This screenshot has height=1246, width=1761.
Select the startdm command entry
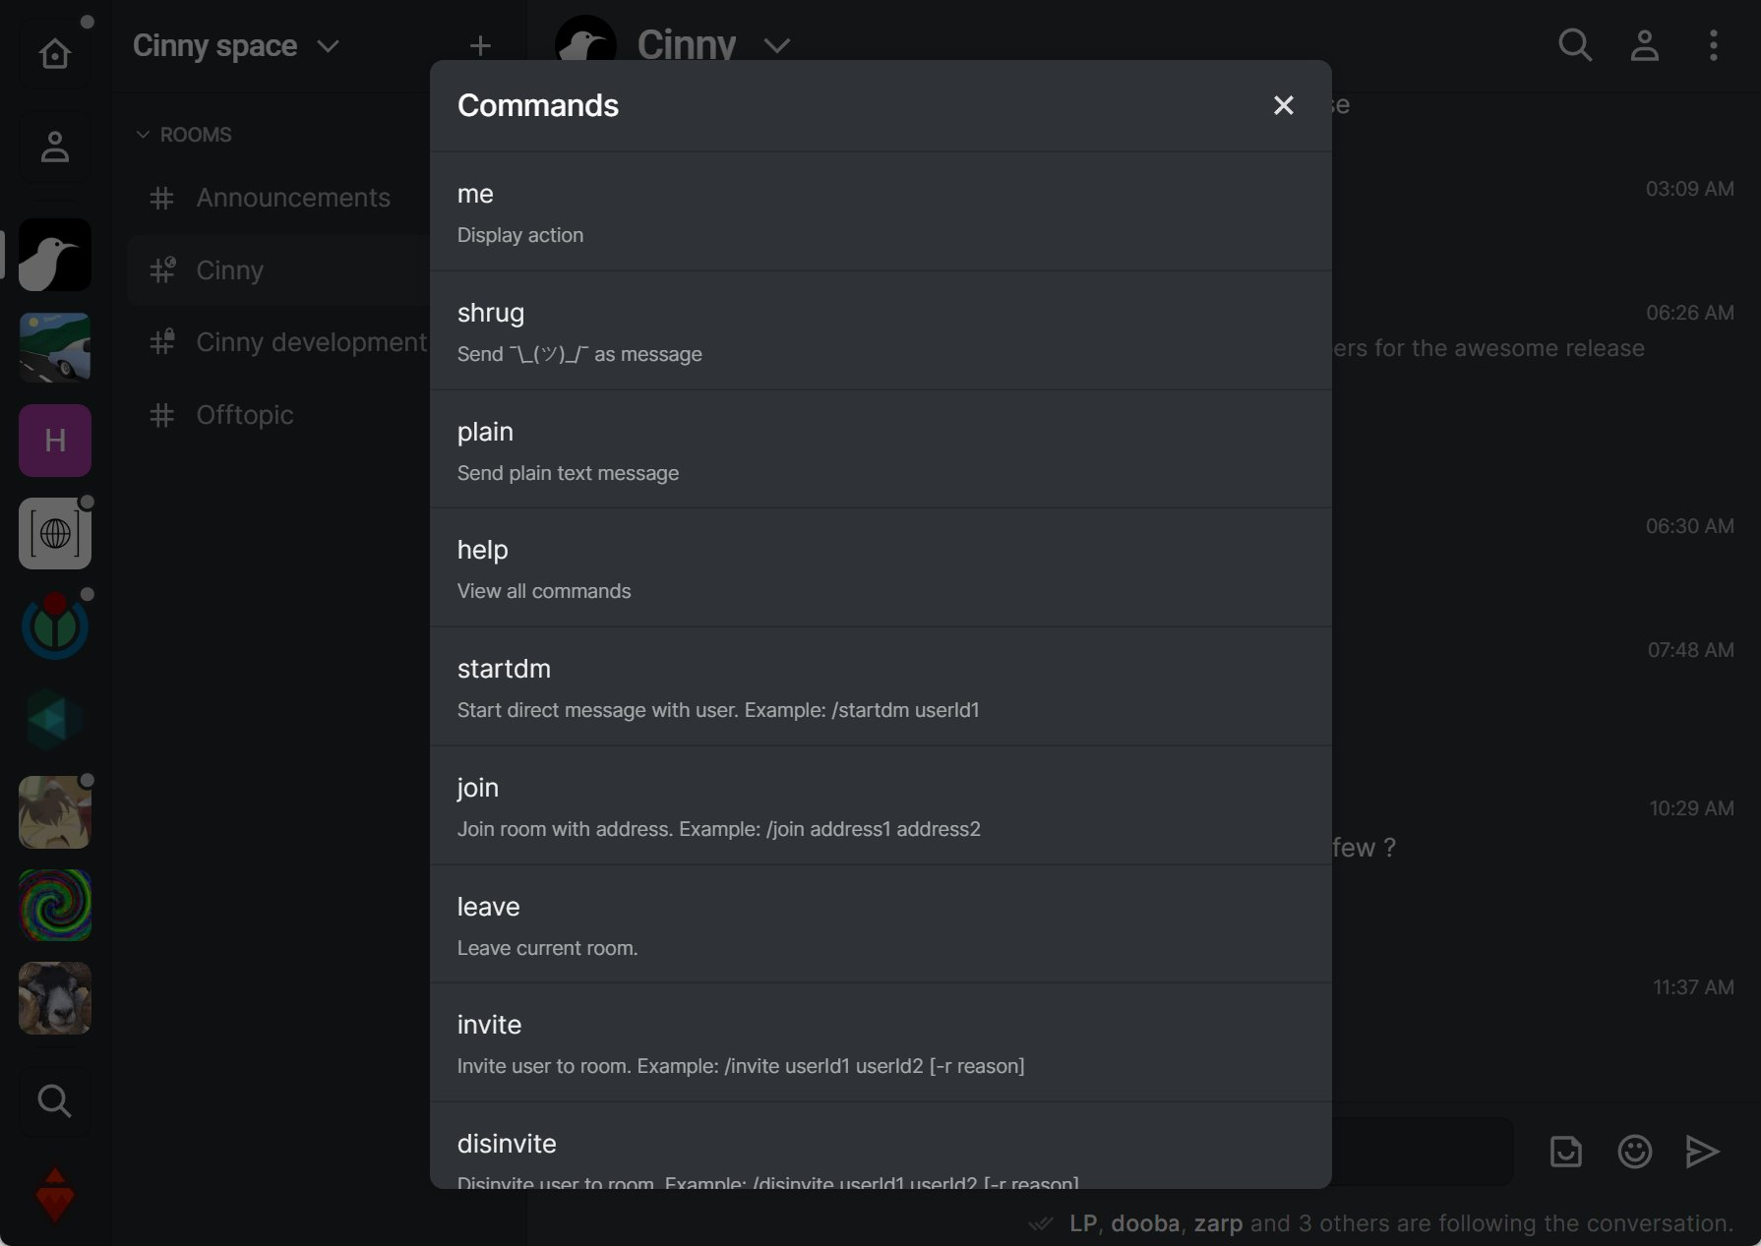[880, 687]
